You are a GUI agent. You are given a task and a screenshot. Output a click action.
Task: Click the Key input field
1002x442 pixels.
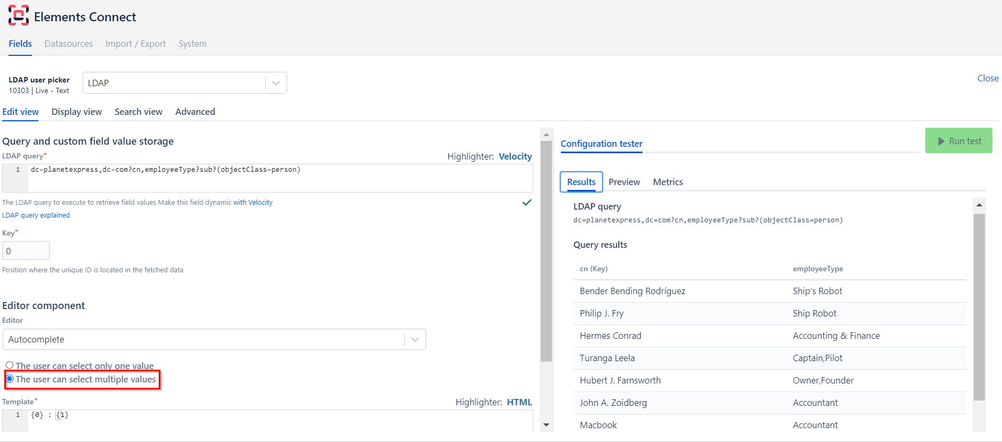[26, 251]
